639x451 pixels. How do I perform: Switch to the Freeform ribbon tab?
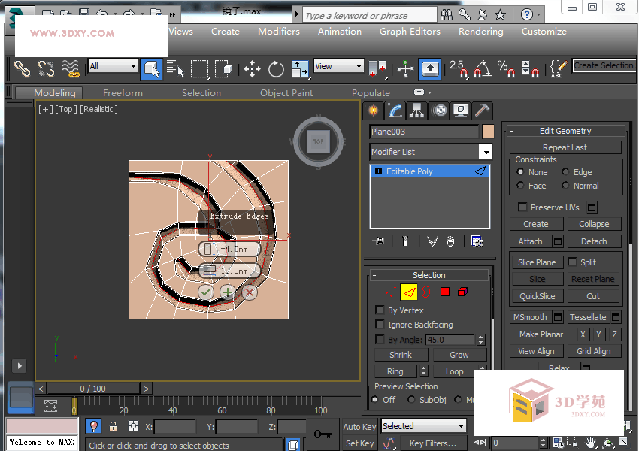pyautogui.click(x=123, y=92)
